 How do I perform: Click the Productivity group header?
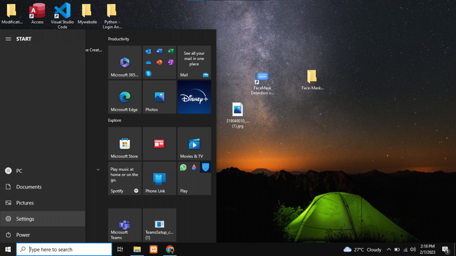click(x=118, y=39)
